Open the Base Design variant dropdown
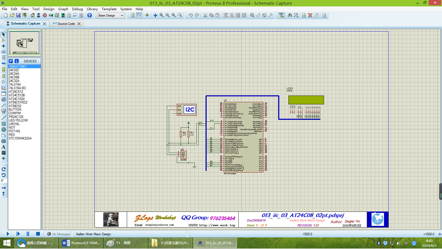 click(x=111, y=16)
